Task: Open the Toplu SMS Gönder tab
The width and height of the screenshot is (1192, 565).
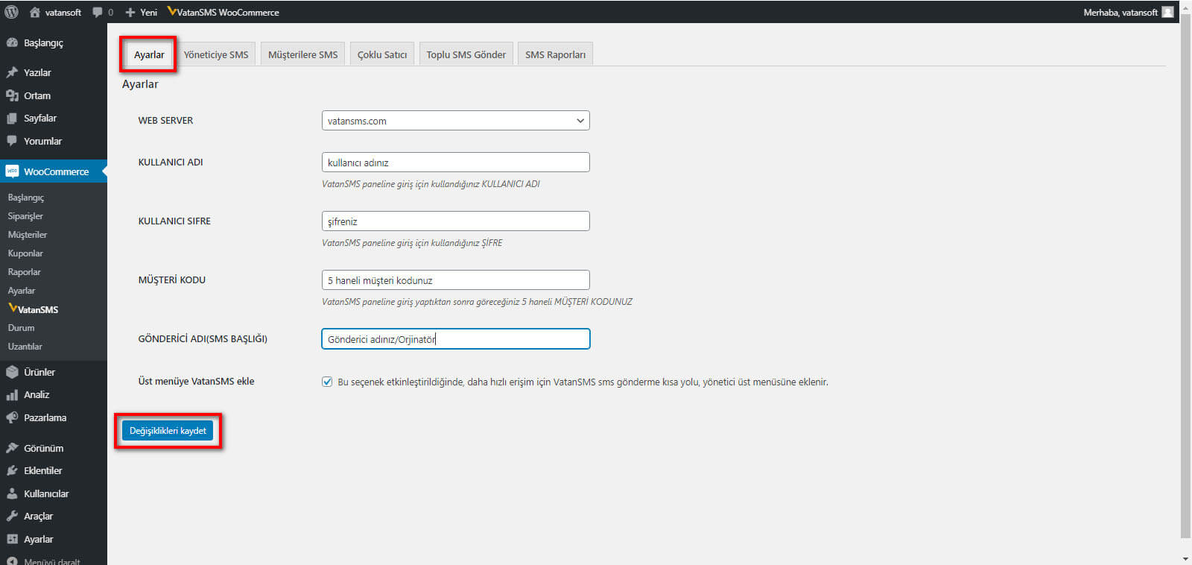Action: (x=466, y=54)
